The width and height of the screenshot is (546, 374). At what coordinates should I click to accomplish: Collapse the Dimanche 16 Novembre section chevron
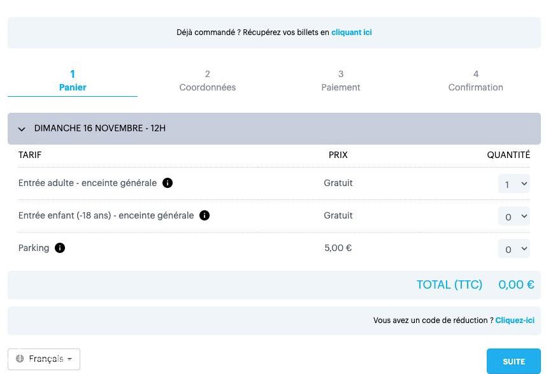22,129
